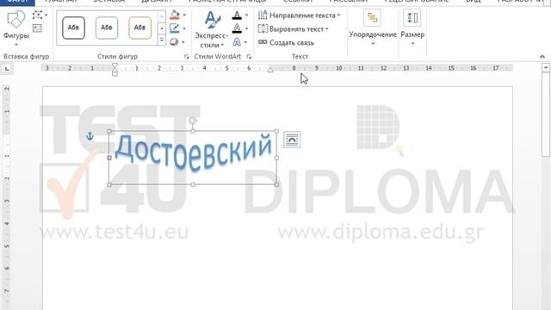The height and width of the screenshot is (310, 551).
Task: Click the right-middle WordArt sizing handle
Action: tap(276, 158)
